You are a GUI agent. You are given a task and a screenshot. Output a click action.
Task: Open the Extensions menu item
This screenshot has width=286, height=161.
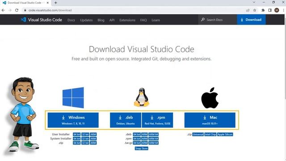pos(127,20)
